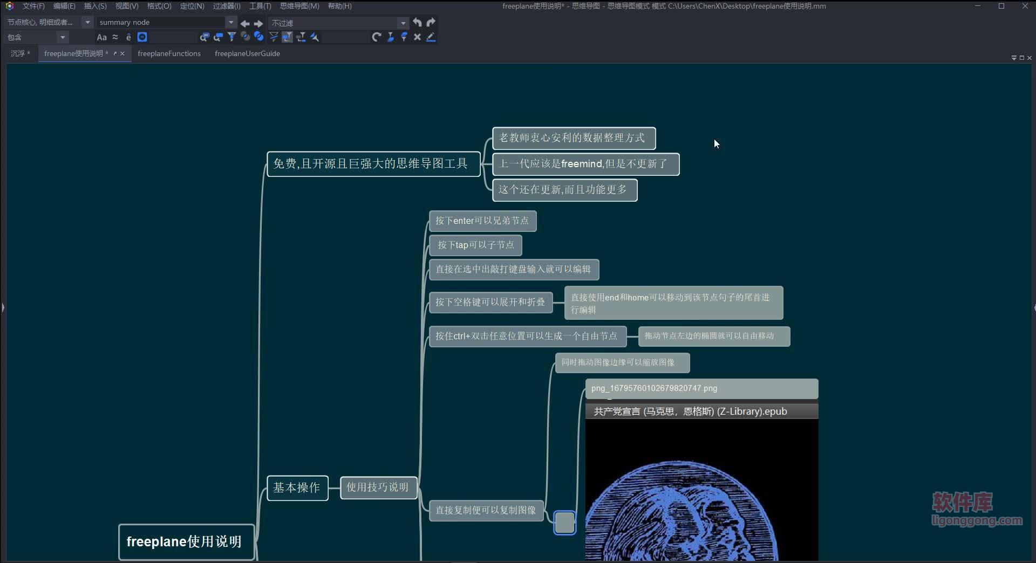Viewport: 1036px width, 563px height.
Task: Select the 按下空格键可以展开和折叠 node
Action: point(490,303)
